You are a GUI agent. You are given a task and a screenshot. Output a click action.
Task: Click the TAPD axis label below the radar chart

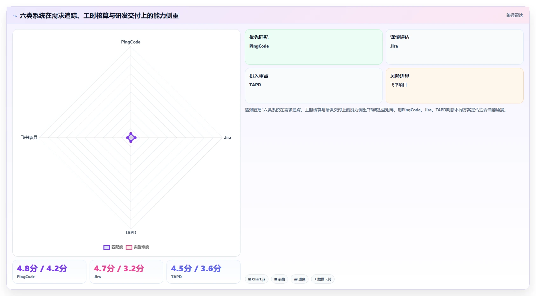click(x=131, y=233)
